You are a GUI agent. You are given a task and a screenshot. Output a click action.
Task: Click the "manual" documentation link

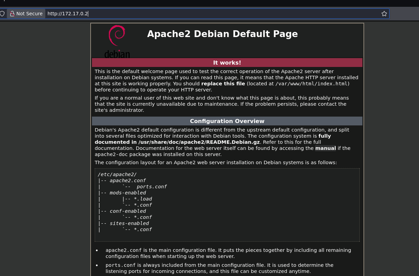click(x=325, y=148)
